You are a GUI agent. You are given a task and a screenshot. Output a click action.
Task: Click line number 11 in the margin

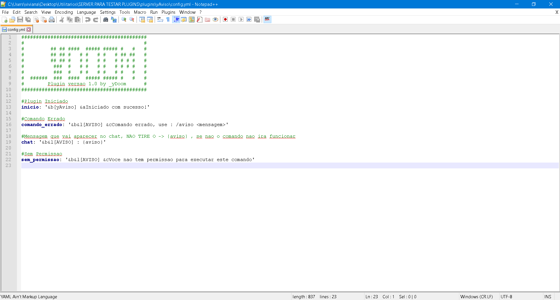[8, 95]
